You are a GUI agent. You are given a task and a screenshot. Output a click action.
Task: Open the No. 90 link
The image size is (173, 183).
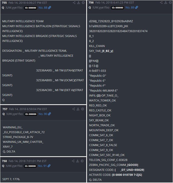pos(43,114)
